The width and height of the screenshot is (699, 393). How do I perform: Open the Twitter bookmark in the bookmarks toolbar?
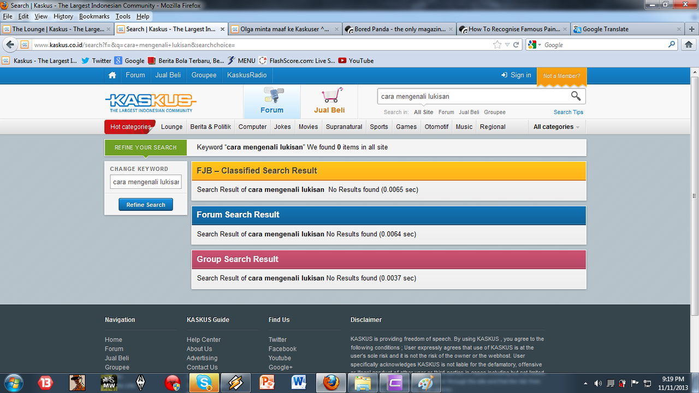(96, 61)
